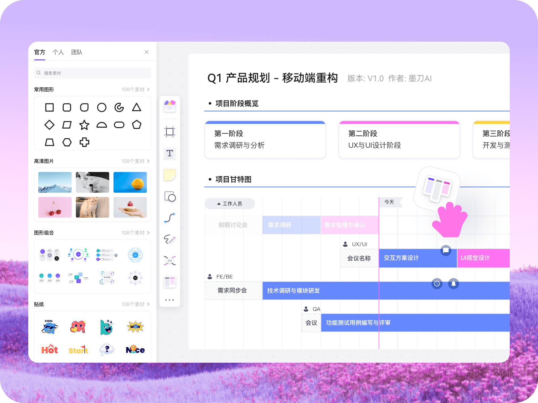The width and height of the screenshot is (538, 403).
Task: Insert the Start flag sticker
Action: pos(78,350)
